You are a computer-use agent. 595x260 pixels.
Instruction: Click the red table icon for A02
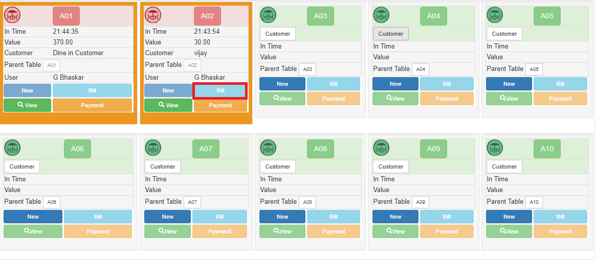coord(153,15)
